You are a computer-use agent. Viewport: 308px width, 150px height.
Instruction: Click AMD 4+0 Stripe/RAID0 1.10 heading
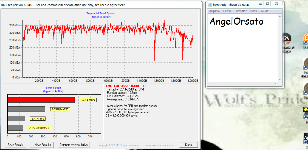[x=126, y=86]
